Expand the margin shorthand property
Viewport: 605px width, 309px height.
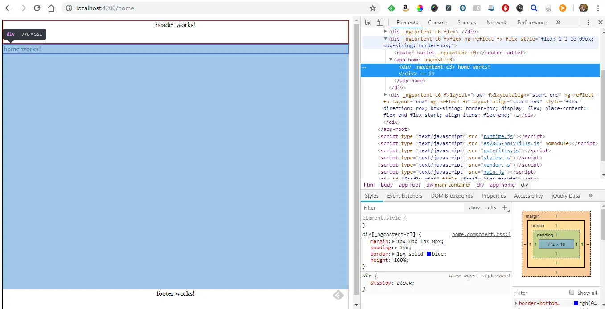tap(394, 241)
